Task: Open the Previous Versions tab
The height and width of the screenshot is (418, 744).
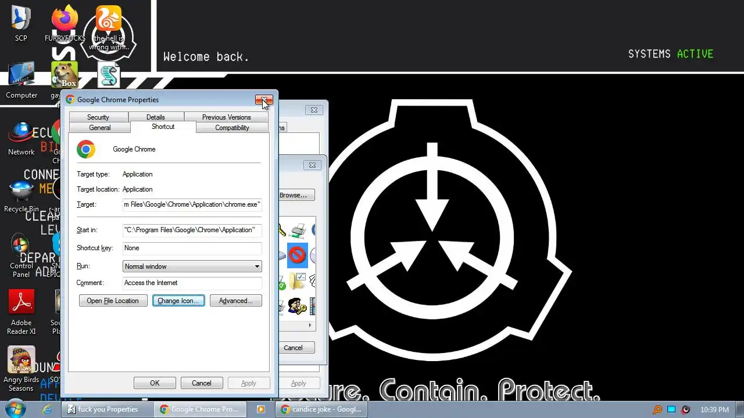Action: pyautogui.click(x=227, y=117)
